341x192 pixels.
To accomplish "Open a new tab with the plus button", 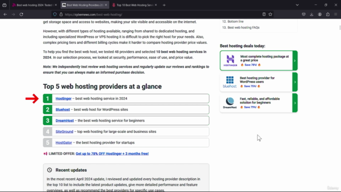I will click(x=164, y=5).
